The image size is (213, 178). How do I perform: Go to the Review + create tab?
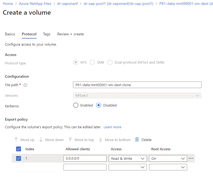[70, 34]
